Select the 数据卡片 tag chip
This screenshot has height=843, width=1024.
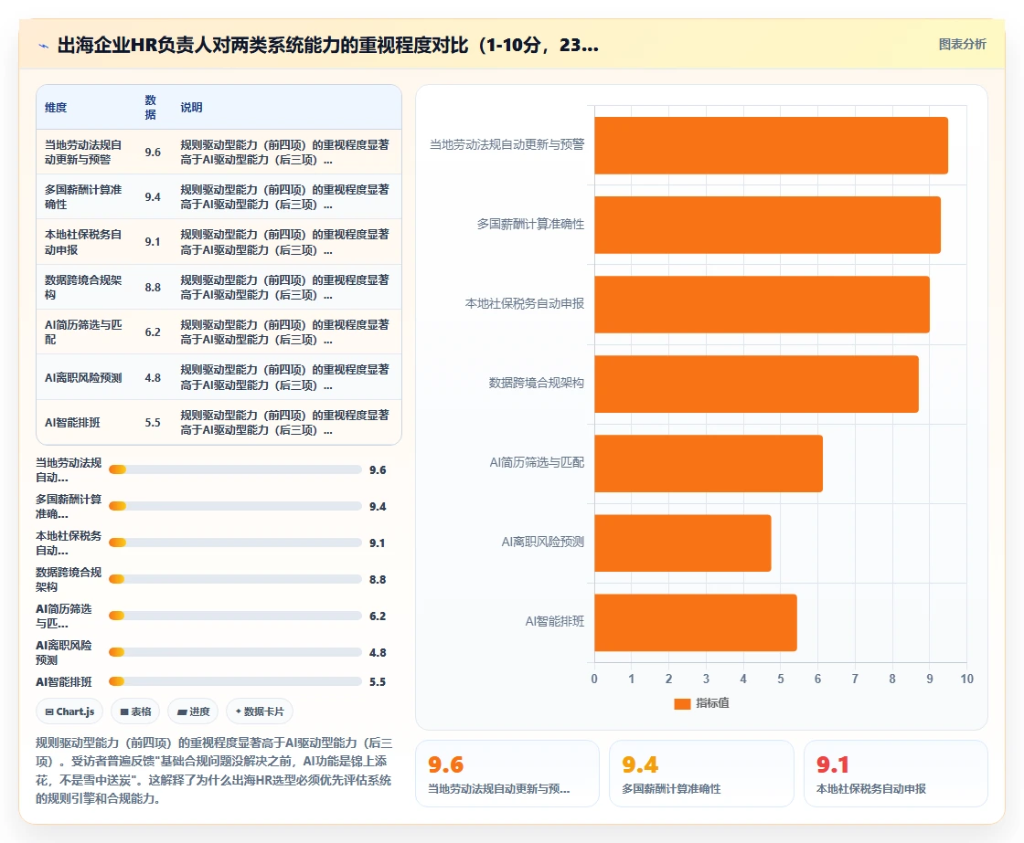[x=260, y=711]
